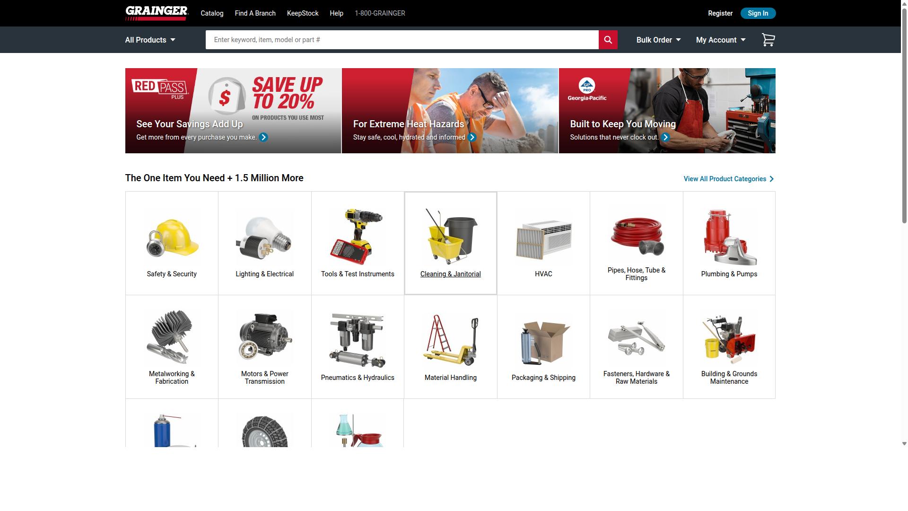Viewport: 908px width, 511px height.
Task: Click the Packaging & Shipping label
Action: click(x=543, y=378)
